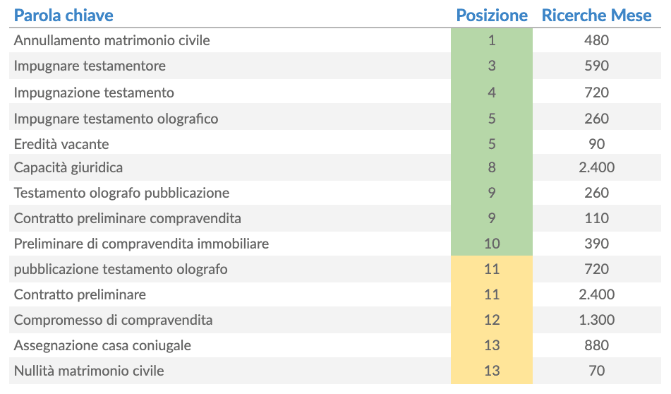
Task: Click 'Preliminare di compravendita immobiliare' keyword
Action: [141, 244]
